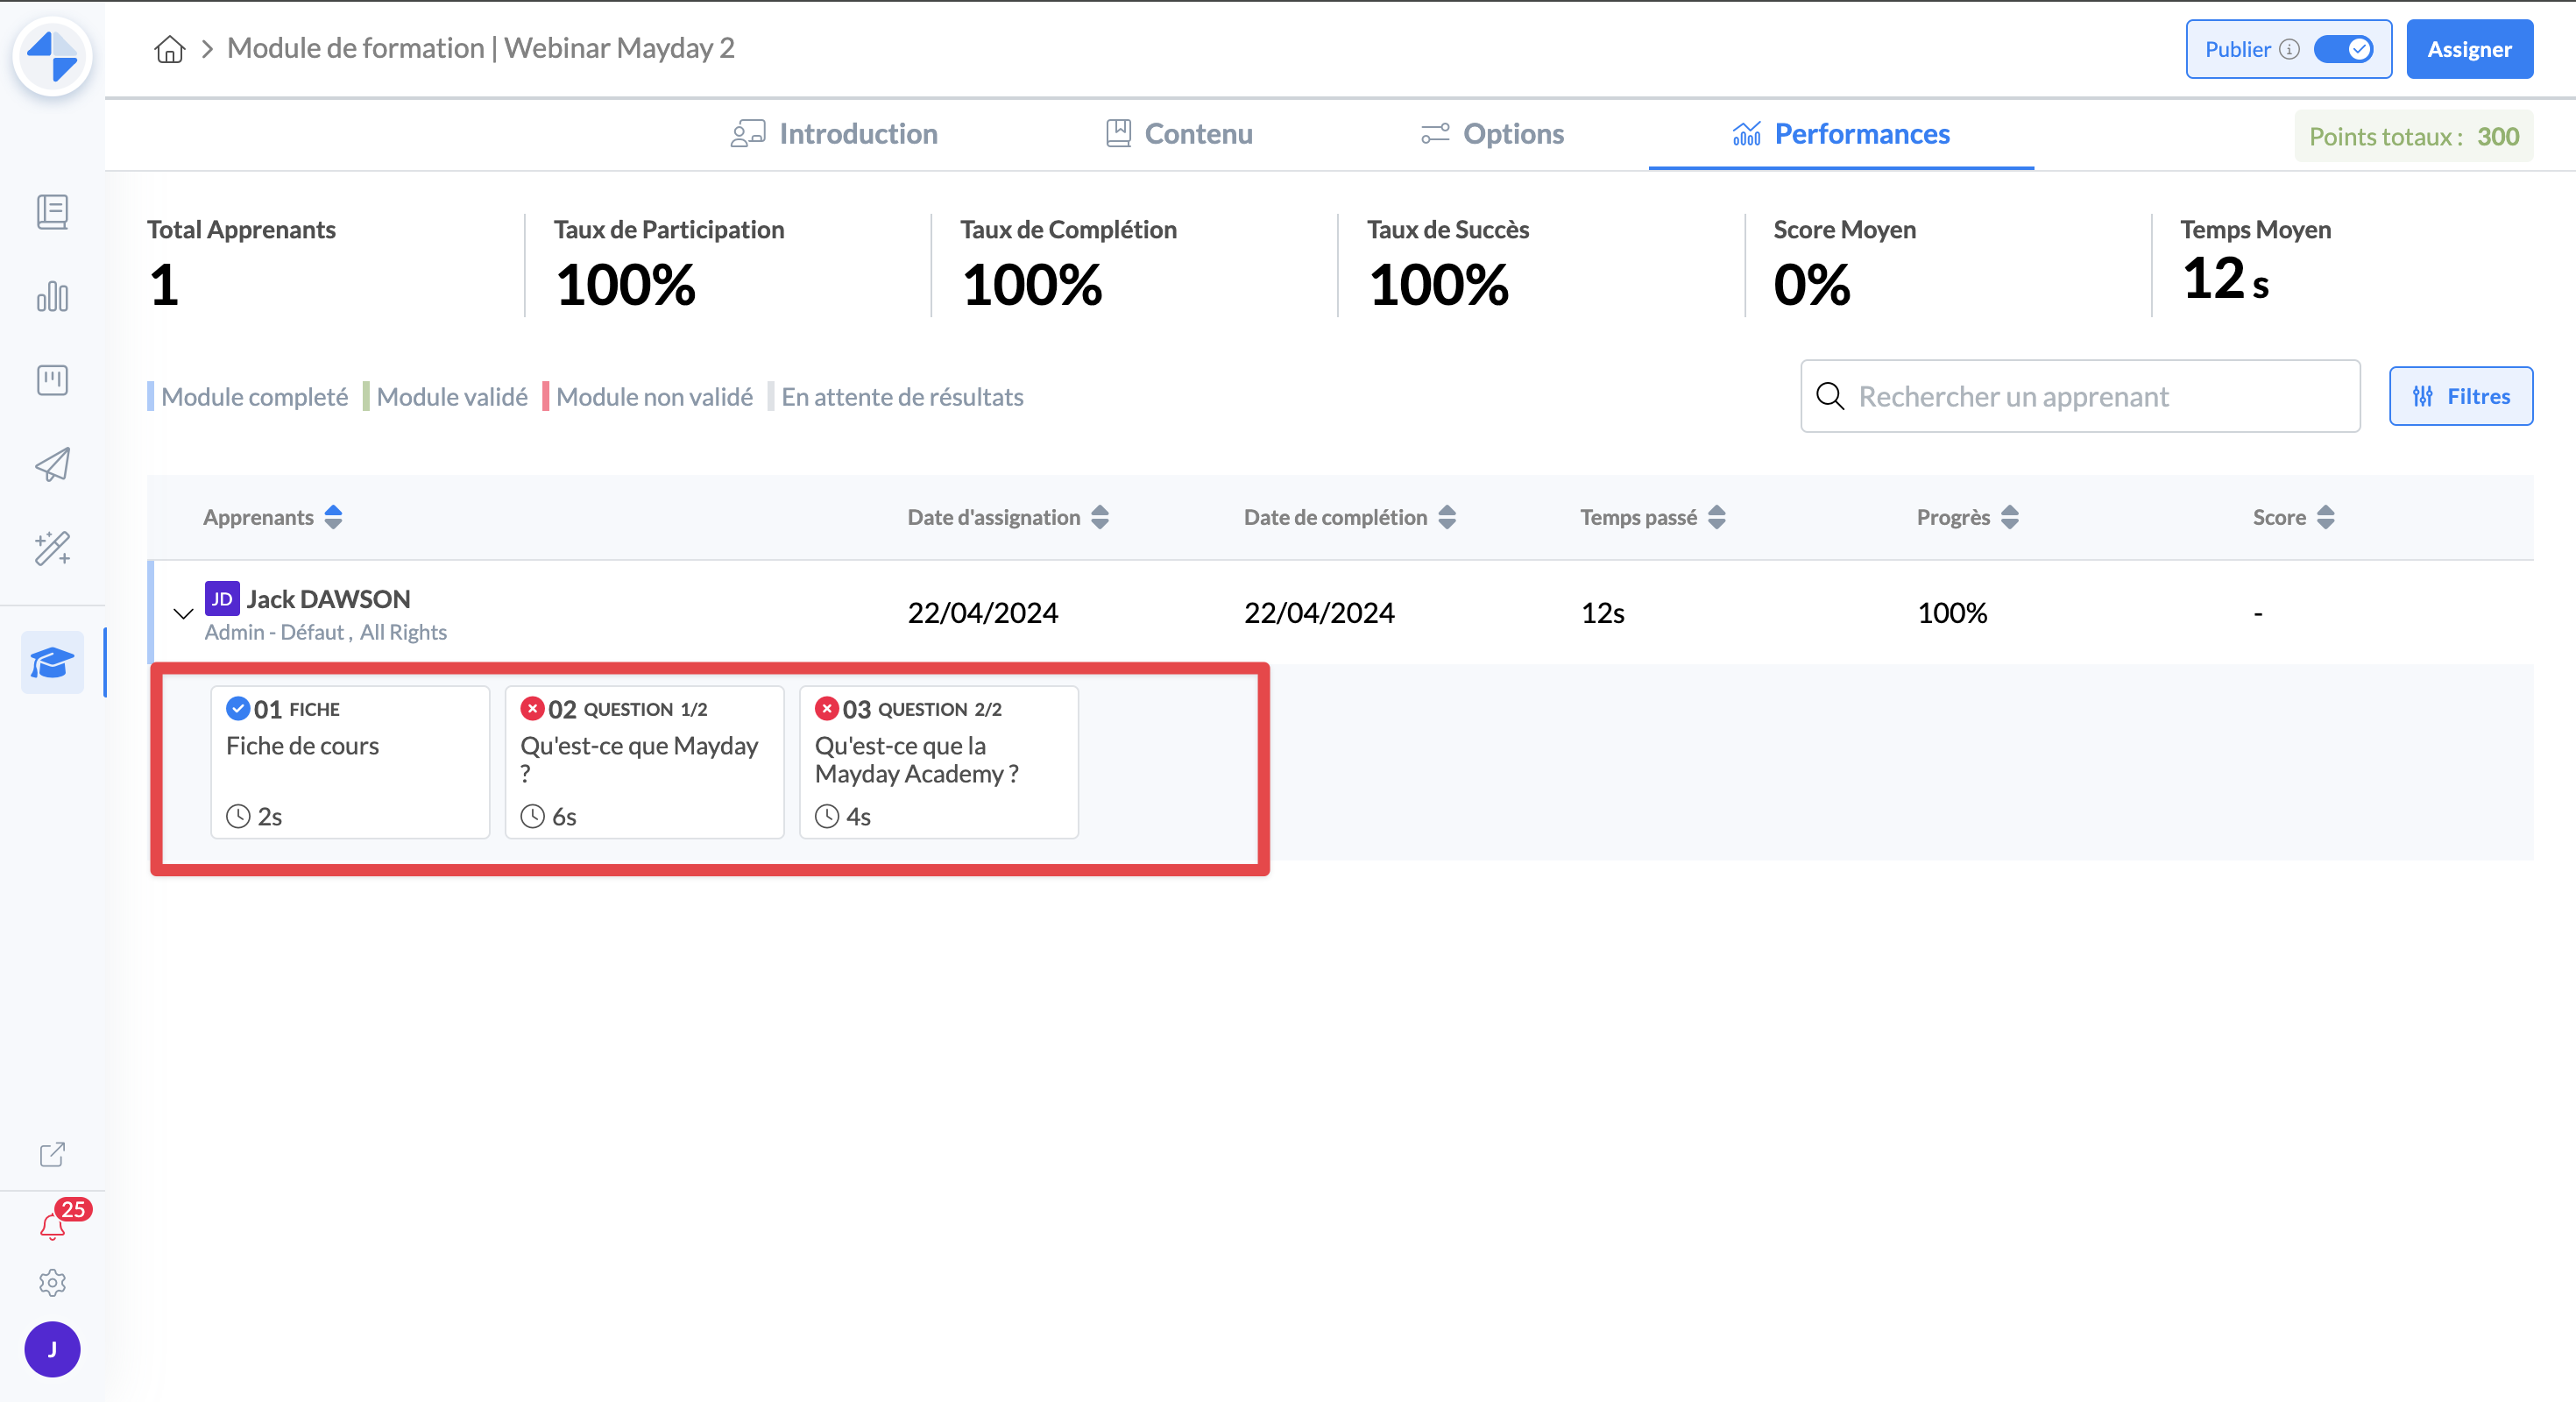
Task: Click the external link sidebar icon
Action: (x=52, y=1155)
